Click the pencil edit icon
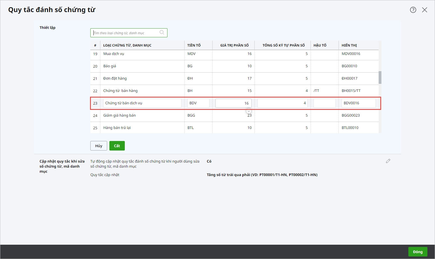 click(388, 161)
